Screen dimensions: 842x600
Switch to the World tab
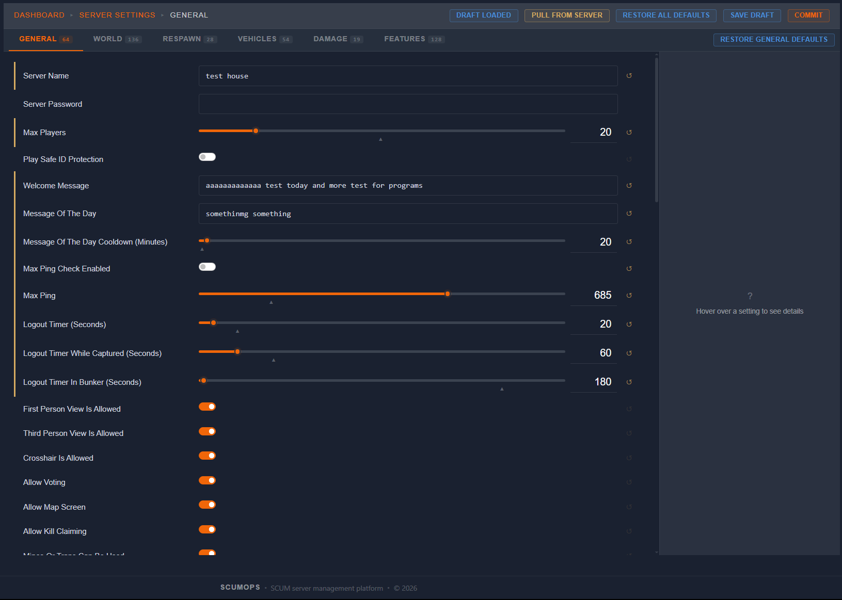[x=117, y=39]
